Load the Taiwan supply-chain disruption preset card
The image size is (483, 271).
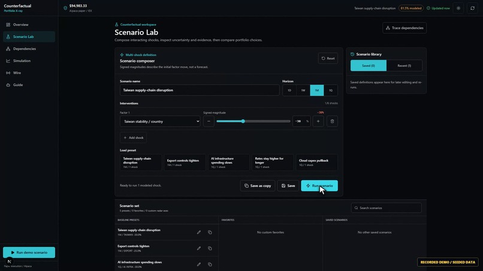[x=141, y=162]
